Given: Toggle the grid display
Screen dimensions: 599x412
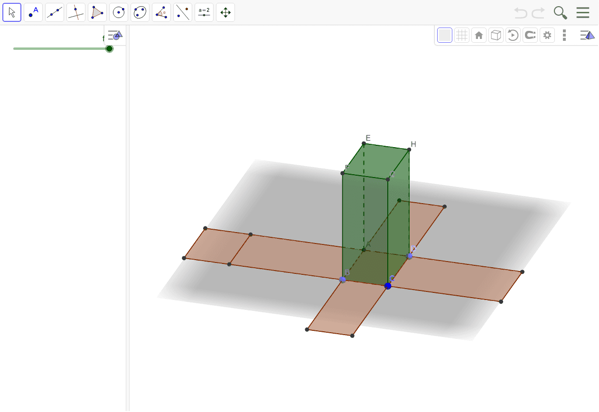Looking at the screenshot, I should coord(461,35).
